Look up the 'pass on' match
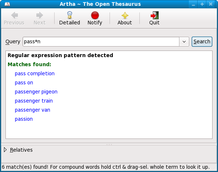 24,83
